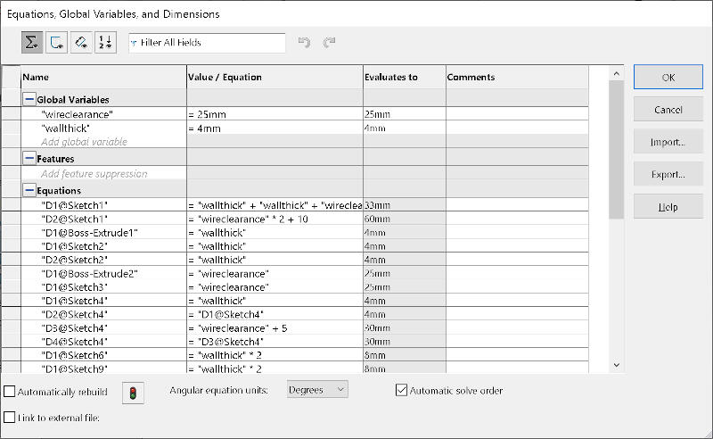Open Angular equation units dropdown

click(x=317, y=390)
